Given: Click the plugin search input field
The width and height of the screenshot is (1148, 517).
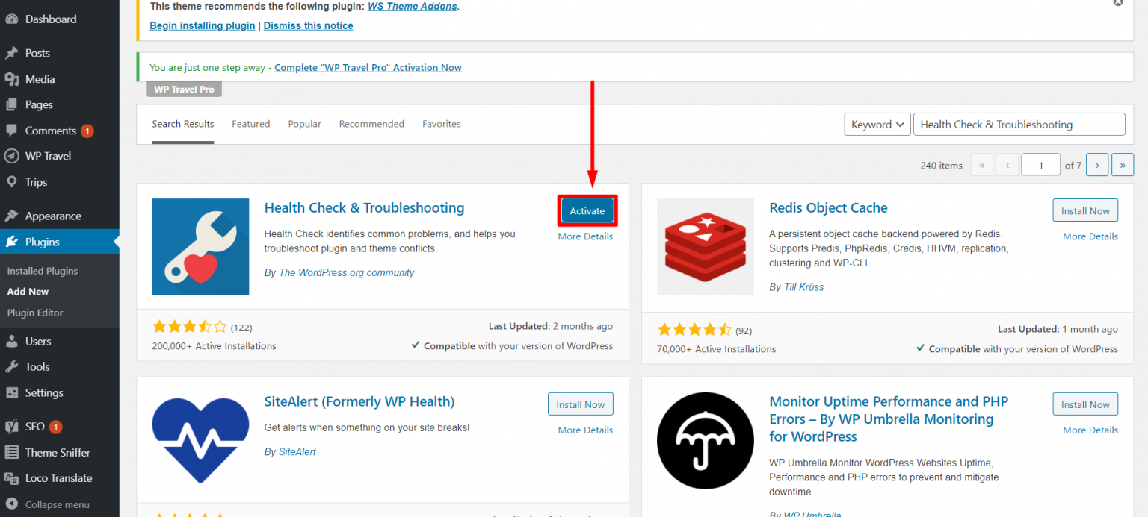Looking at the screenshot, I should point(1019,125).
